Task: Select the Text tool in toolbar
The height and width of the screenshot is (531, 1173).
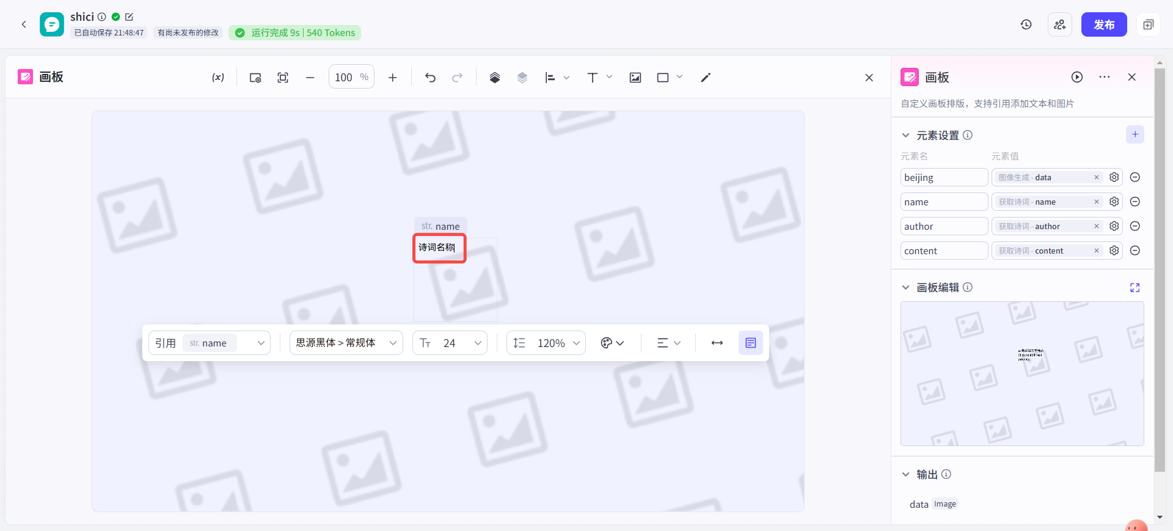Action: point(592,78)
